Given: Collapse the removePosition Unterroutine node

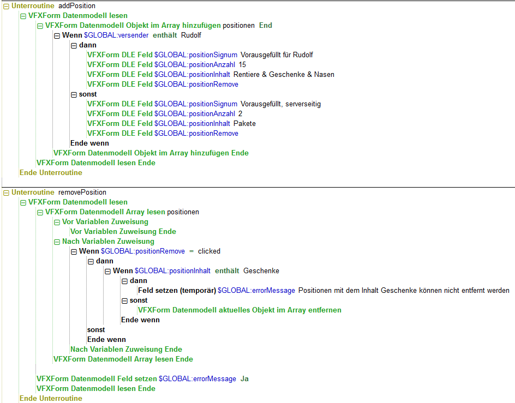Looking at the screenshot, I should click(x=6, y=193).
